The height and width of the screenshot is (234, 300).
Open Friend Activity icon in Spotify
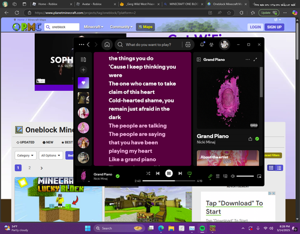point(211,44)
